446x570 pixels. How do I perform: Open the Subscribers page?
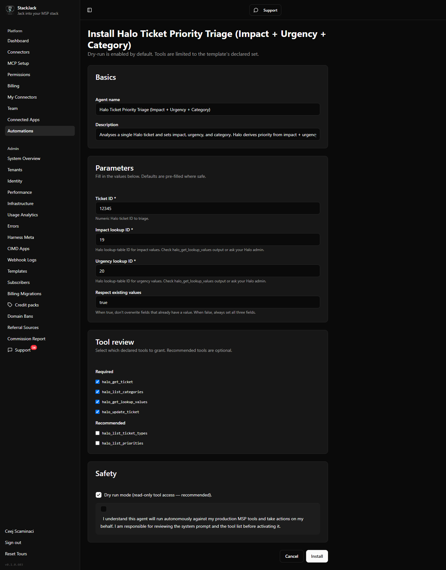click(40, 282)
